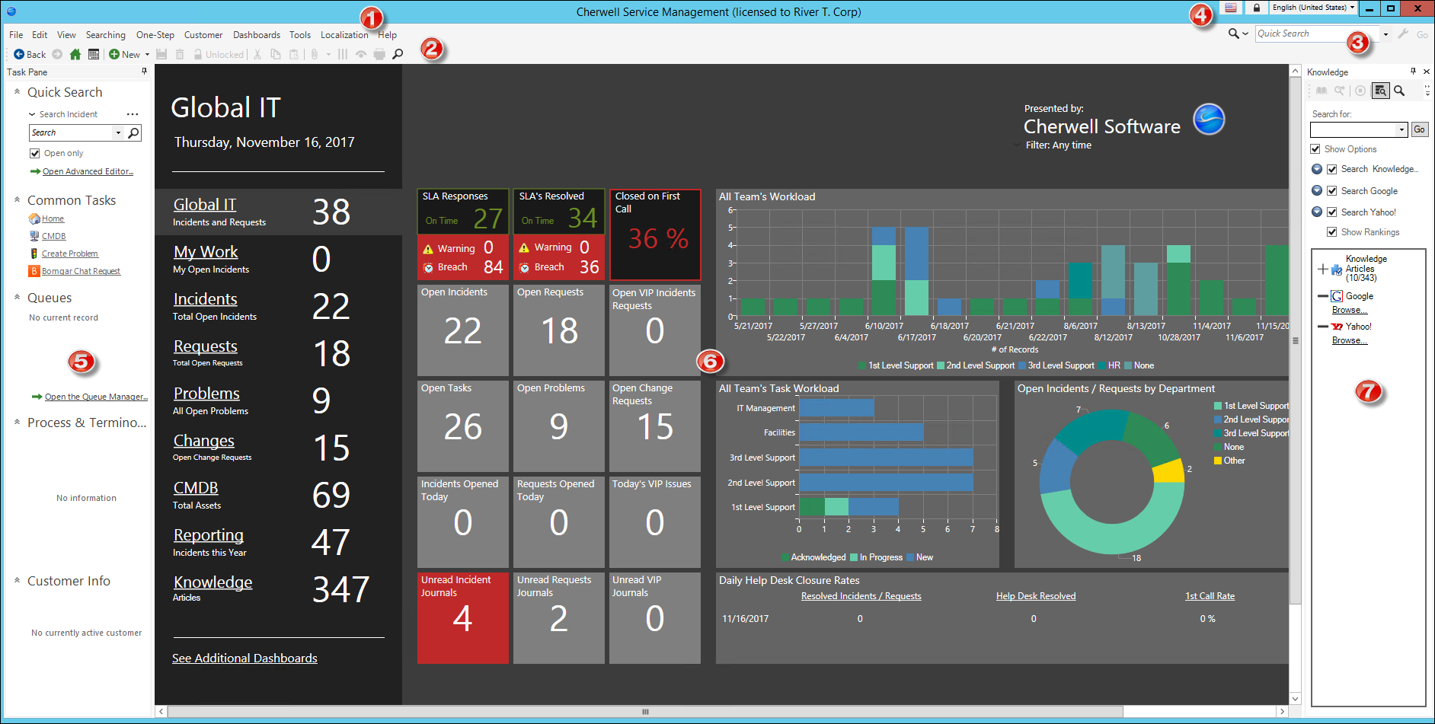The height and width of the screenshot is (724, 1435).
Task: Click the Save disk icon
Action: click(161, 55)
